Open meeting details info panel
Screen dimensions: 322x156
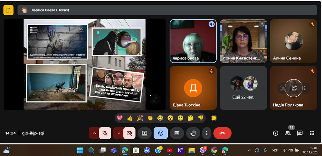click(x=276, y=133)
